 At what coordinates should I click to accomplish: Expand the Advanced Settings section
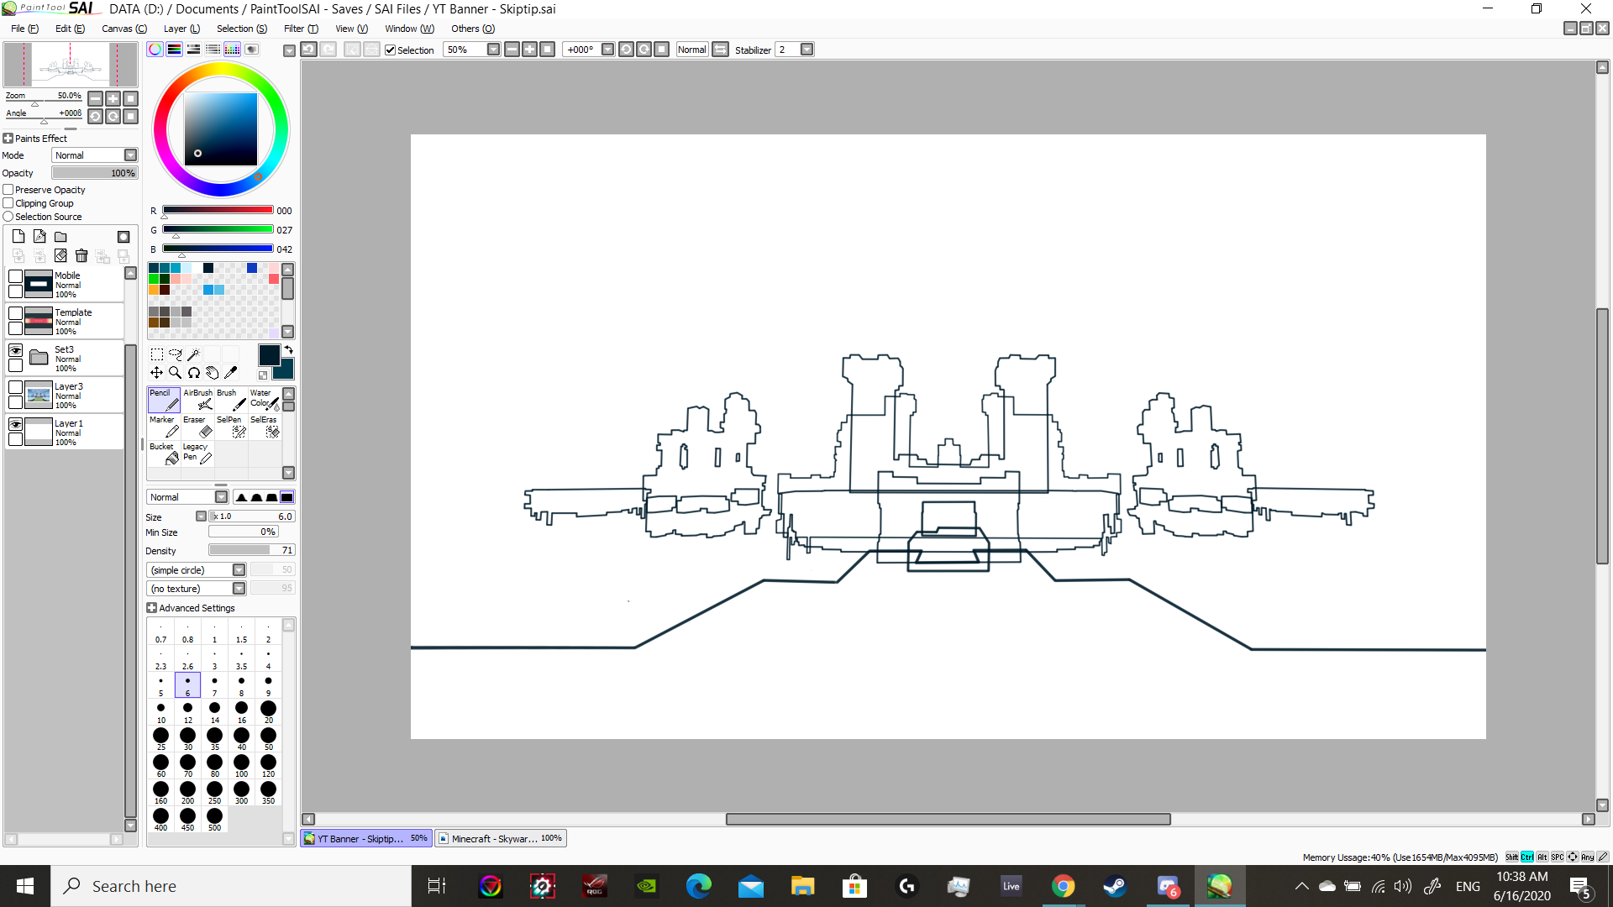click(x=152, y=608)
